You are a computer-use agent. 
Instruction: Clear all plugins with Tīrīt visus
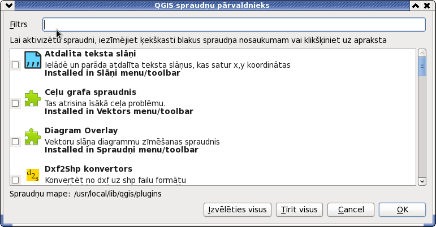(x=299, y=209)
